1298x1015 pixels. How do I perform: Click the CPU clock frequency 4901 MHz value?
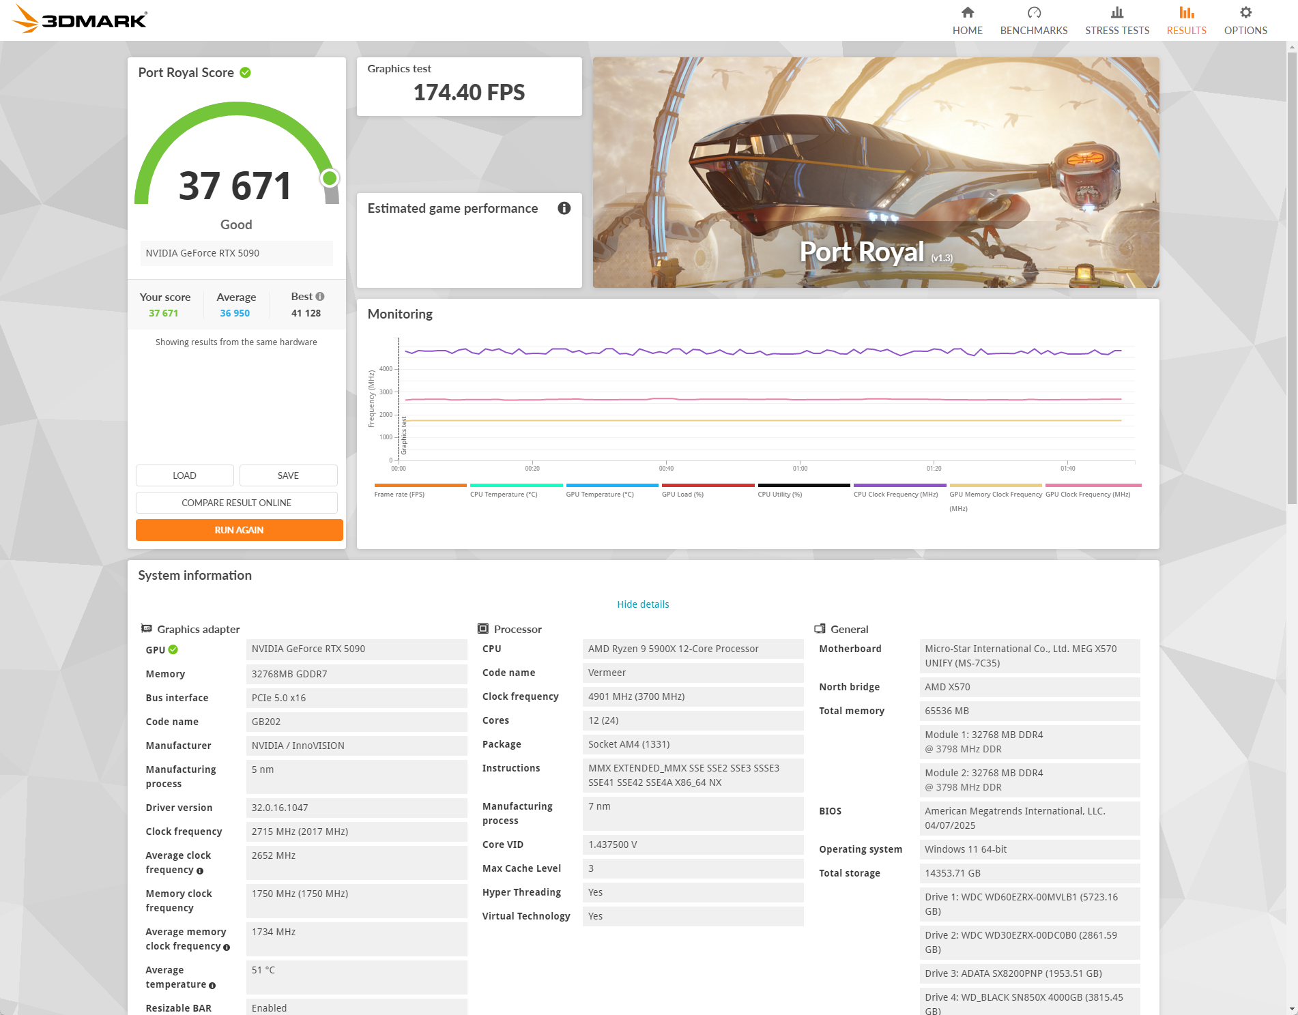coord(693,696)
